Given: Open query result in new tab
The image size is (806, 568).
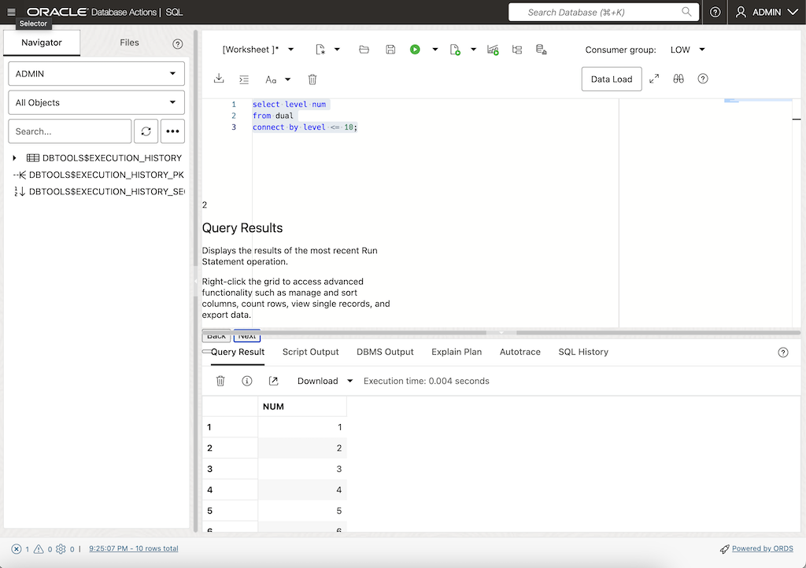Looking at the screenshot, I should 273,381.
